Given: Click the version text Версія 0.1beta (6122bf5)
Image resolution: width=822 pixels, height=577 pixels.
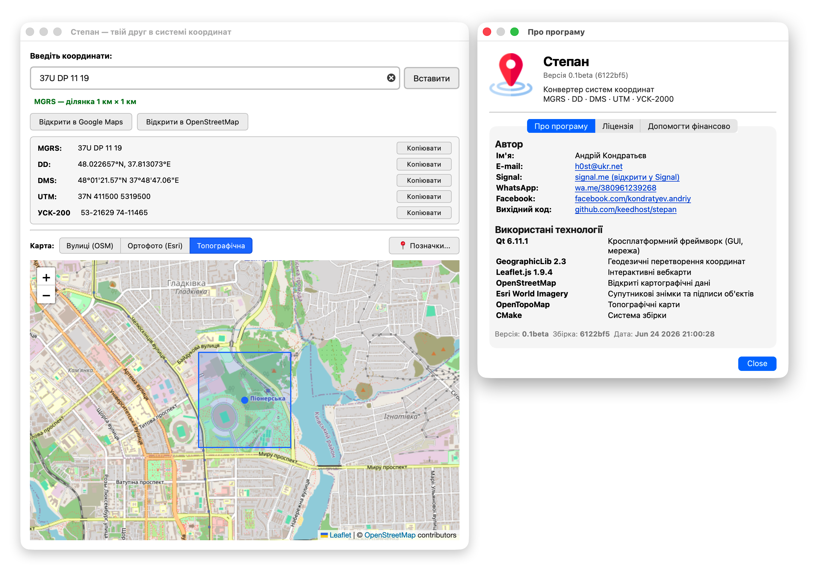Looking at the screenshot, I should [x=585, y=75].
